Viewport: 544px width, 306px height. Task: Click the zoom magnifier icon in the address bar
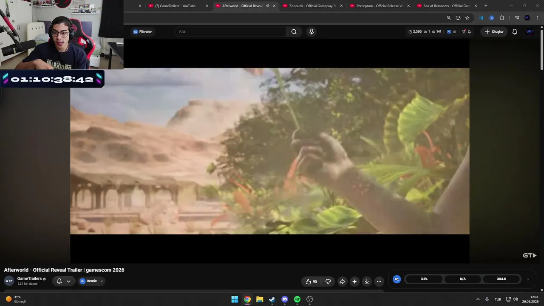coord(449,18)
